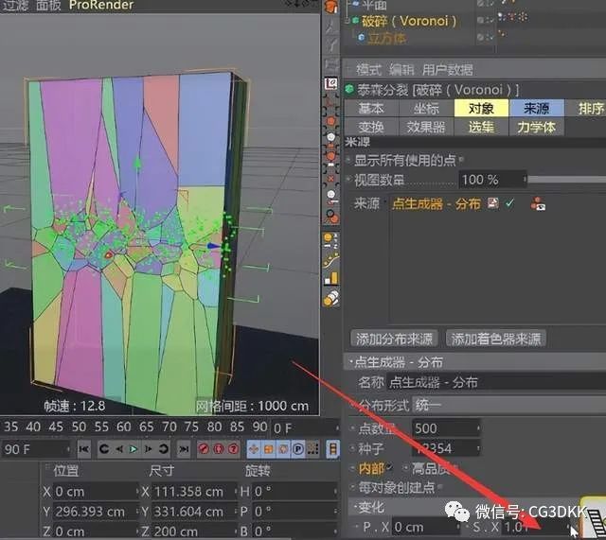This screenshot has height=540, width=606.
Task: Click the 点数量 500 field
Action: click(x=446, y=428)
